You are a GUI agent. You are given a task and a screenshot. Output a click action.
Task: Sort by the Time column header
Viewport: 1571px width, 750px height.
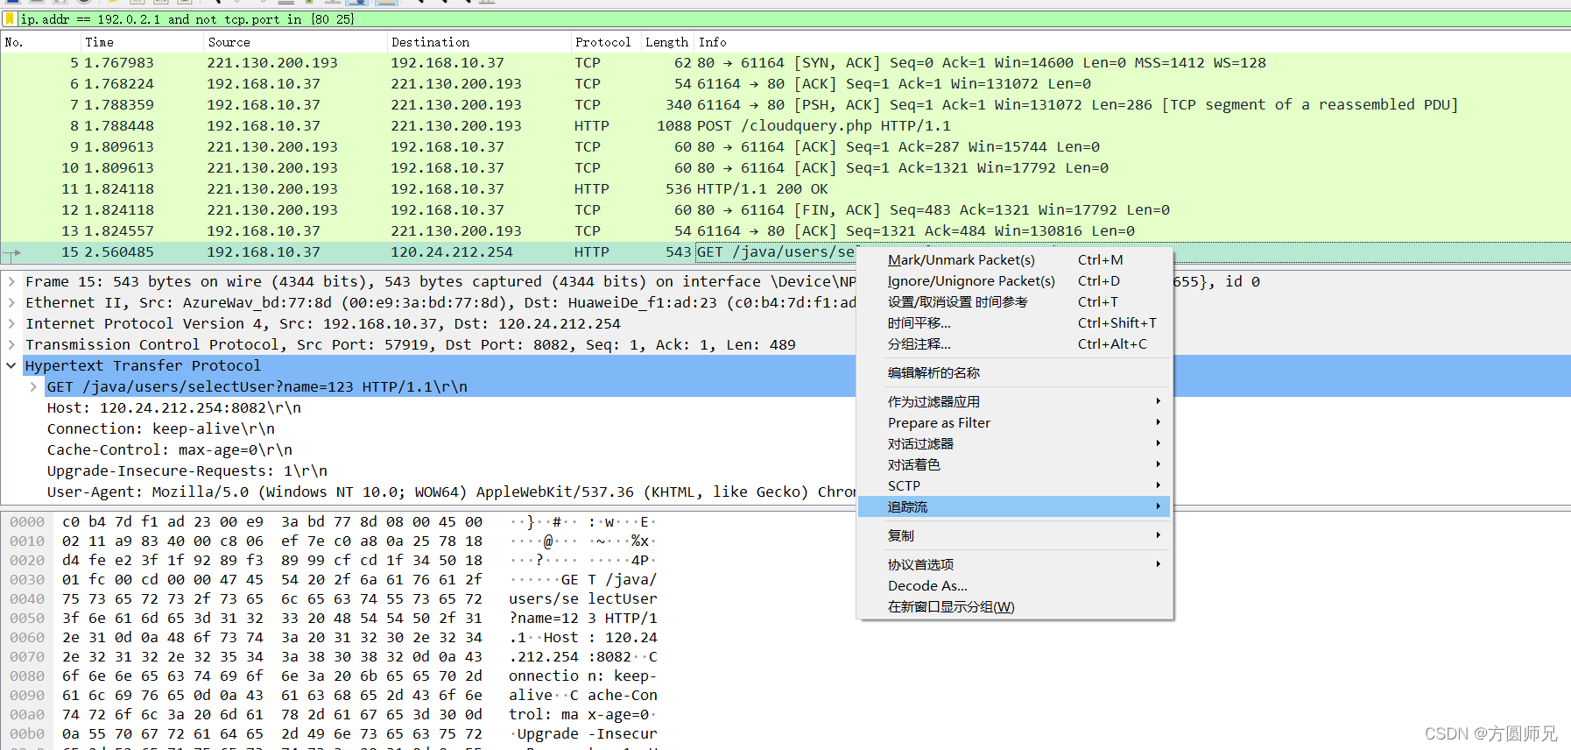[142, 42]
